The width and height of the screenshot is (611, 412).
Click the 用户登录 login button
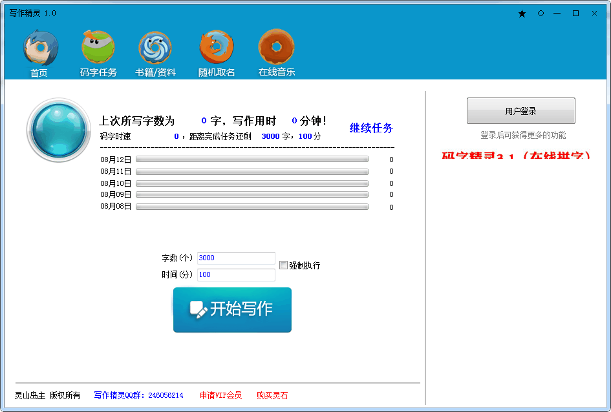tap(520, 111)
